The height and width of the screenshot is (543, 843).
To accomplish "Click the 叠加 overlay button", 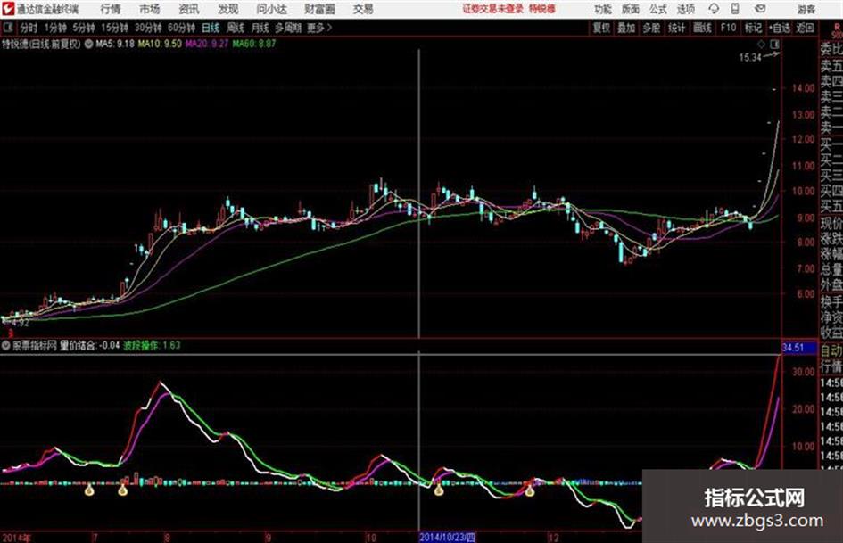I will click(626, 28).
